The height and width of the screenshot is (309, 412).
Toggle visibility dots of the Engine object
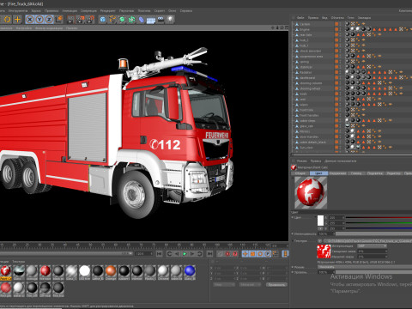(x=340, y=29)
